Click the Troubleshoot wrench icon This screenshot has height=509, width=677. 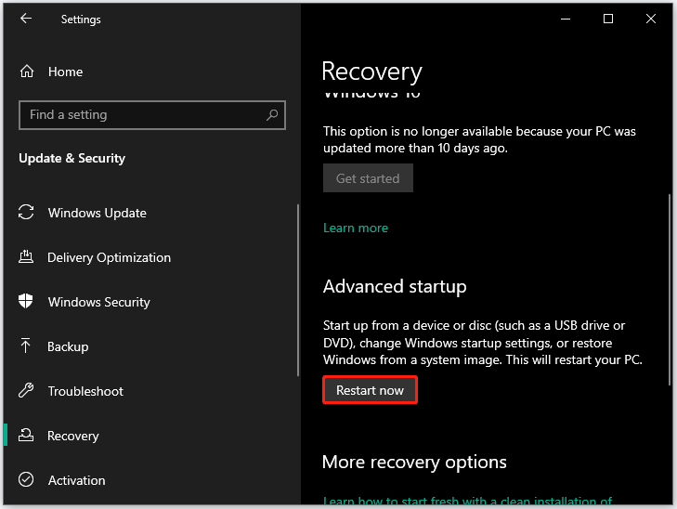click(x=26, y=390)
